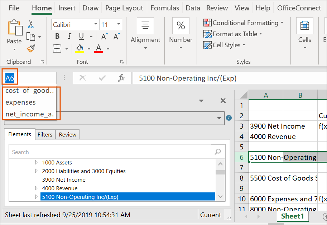The width and height of the screenshot is (327, 225).
Task: Open borders dropdown arrow
Action: coord(67,49)
